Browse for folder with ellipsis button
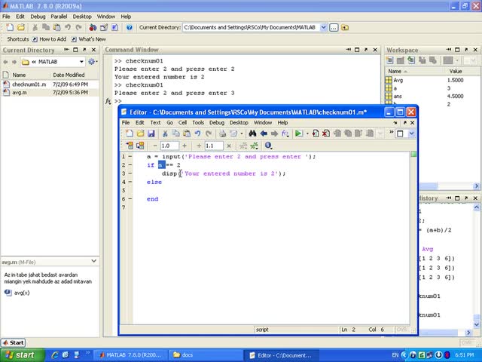This screenshot has width=482, height=362. tap(334, 28)
